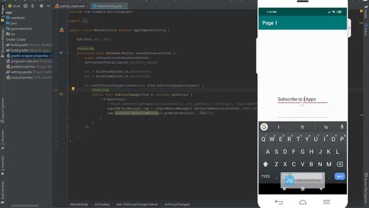Click the Subscribe to text field on phone
The image size is (369, 208).
[302, 99]
